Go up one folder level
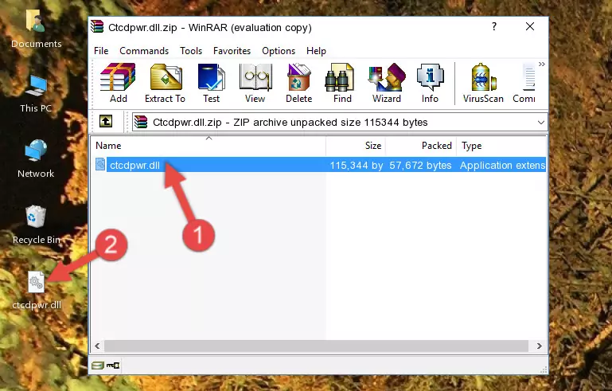Image resolution: width=612 pixels, height=391 pixels. [x=106, y=122]
